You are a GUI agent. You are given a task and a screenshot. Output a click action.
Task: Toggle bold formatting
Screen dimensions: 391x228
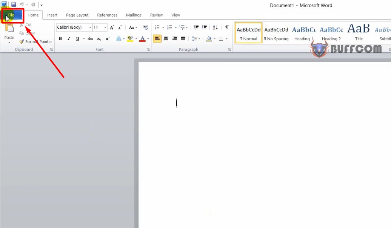click(60, 38)
